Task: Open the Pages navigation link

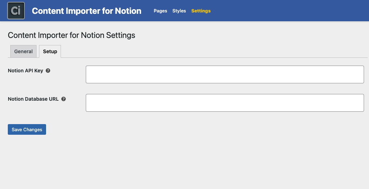Action: click(x=160, y=11)
